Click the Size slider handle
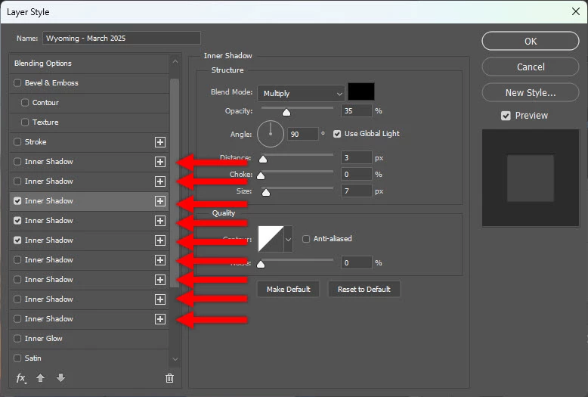The image size is (588, 397). pyautogui.click(x=266, y=193)
